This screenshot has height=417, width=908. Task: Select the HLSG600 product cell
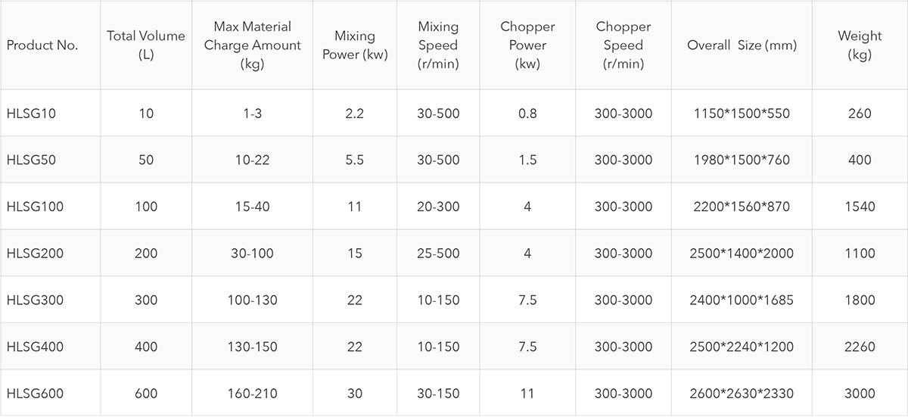(35, 394)
